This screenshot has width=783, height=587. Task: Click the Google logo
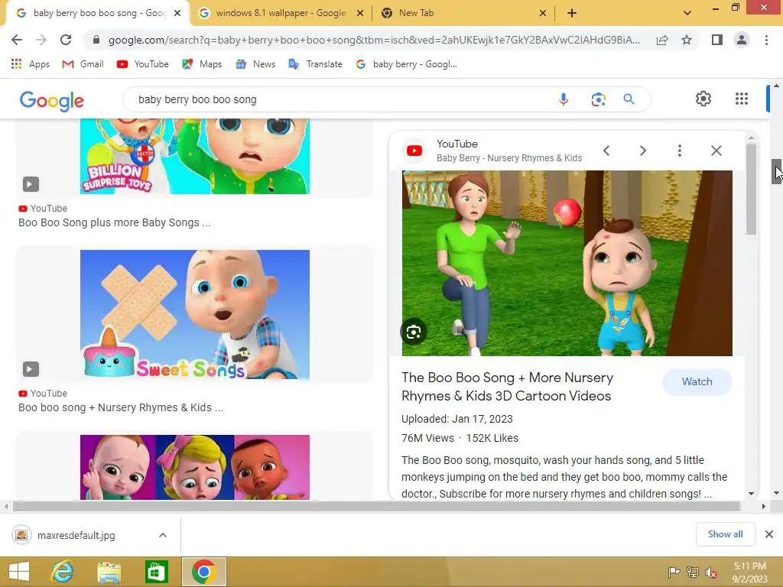51,101
